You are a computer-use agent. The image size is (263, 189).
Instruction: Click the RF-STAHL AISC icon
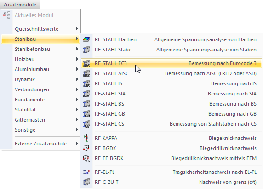86,74
